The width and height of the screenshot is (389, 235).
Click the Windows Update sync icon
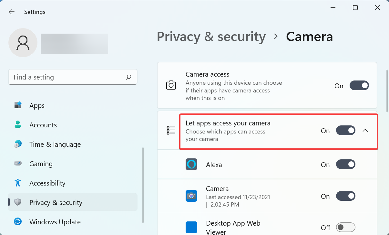click(x=18, y=222)
